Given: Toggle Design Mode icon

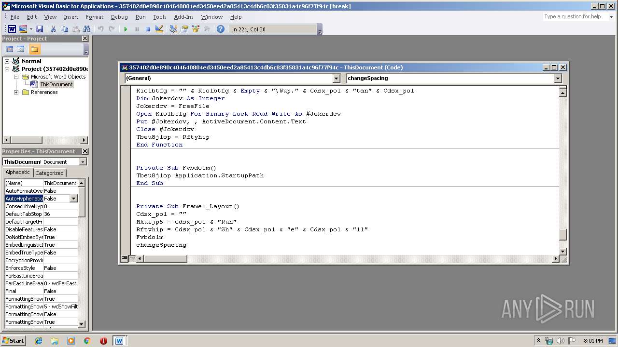Looking at the screenshot, I should point(159,29).
